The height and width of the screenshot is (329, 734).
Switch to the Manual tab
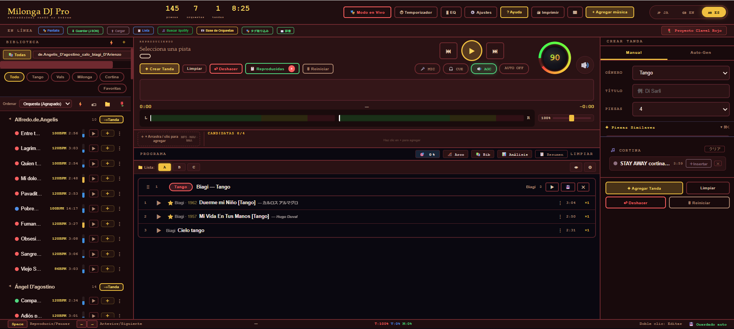[x=634, y=53]
